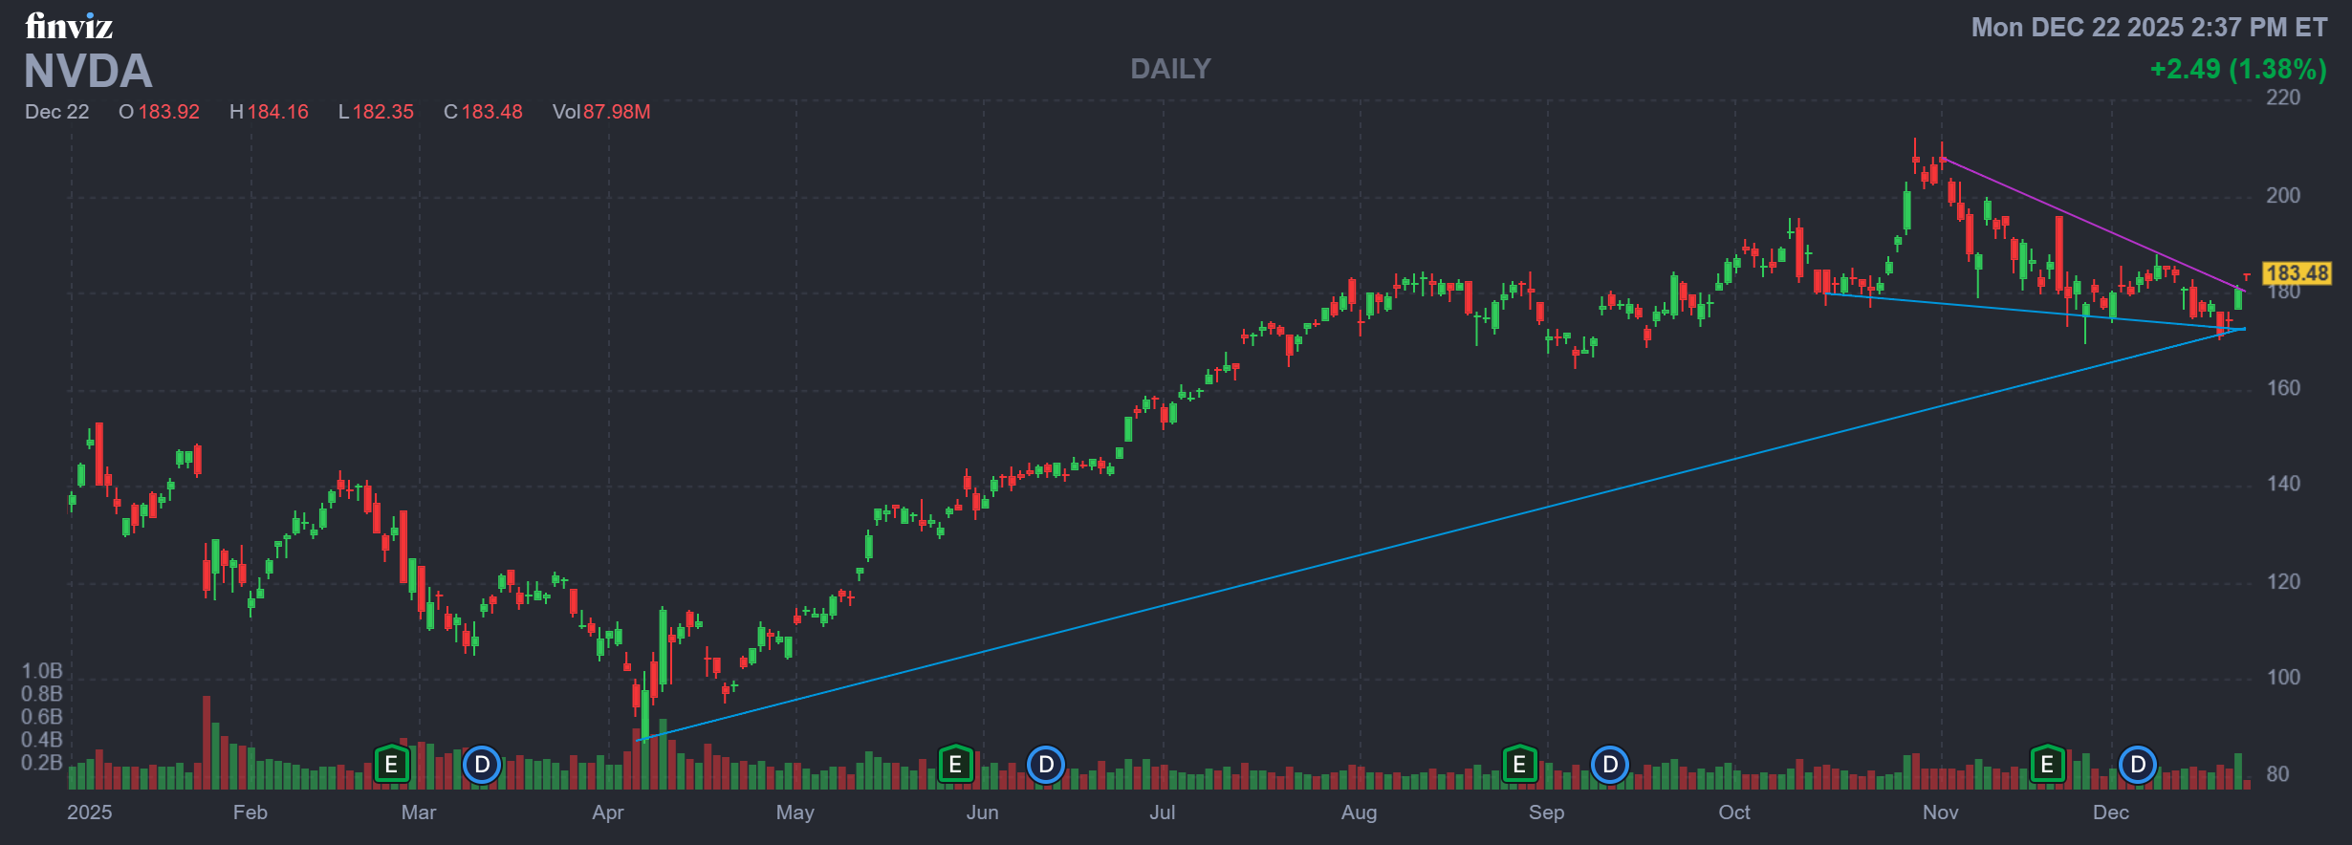The image size is (2352, 845).
Task: Click the earnings marker before March
Action: [391, 765]
